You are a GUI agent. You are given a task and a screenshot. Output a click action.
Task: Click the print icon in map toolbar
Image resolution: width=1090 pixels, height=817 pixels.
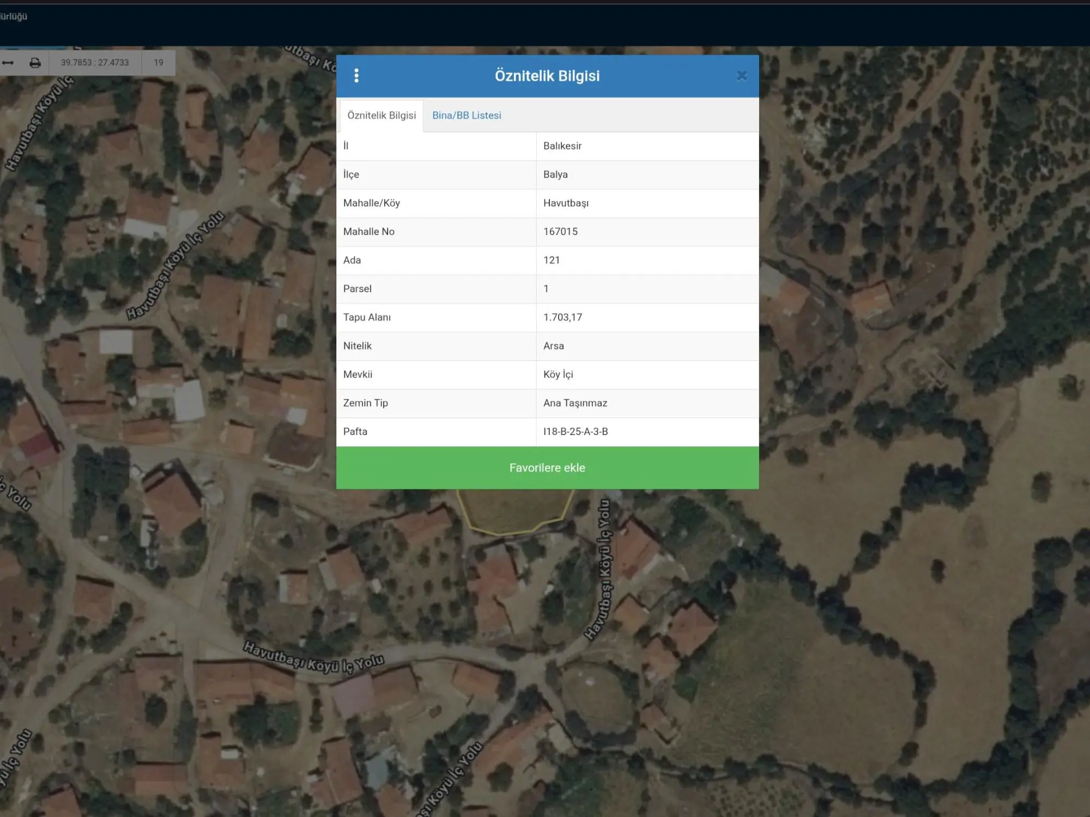(x=35, y=63)
